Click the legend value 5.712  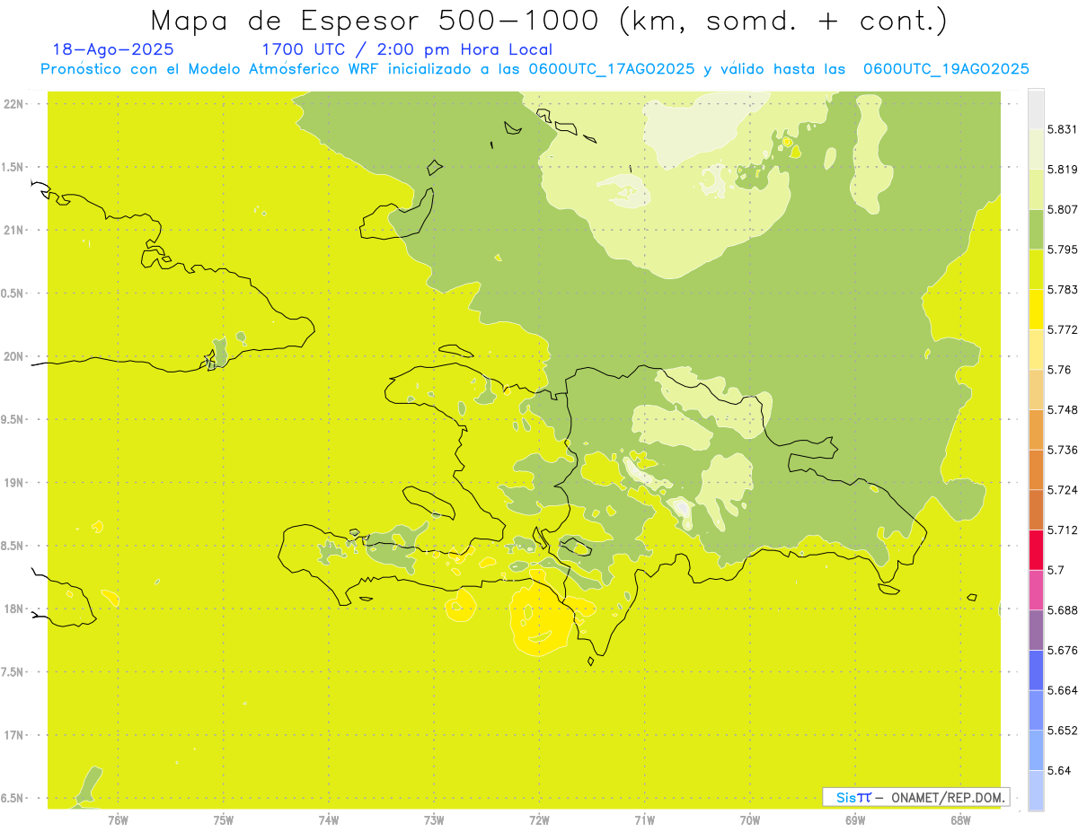click(x=1062, y=530)
